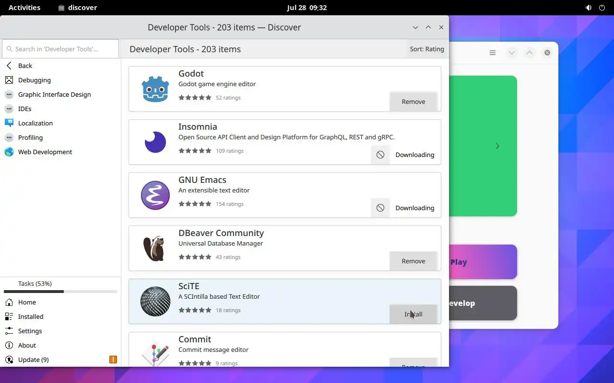The height and width of the screenshot is (383, 614).
Task: Click next arrow on green banner
Action: [497, 146]
